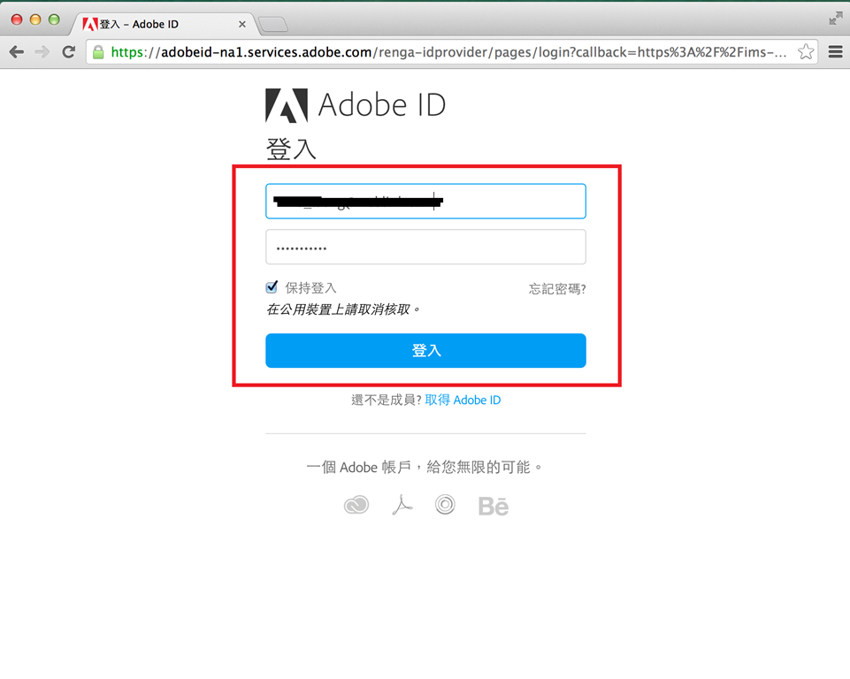The width and height of the screenshot is (850, 679).
Task: Maximize window with green traffic light
Action: (x=54, y=19)
